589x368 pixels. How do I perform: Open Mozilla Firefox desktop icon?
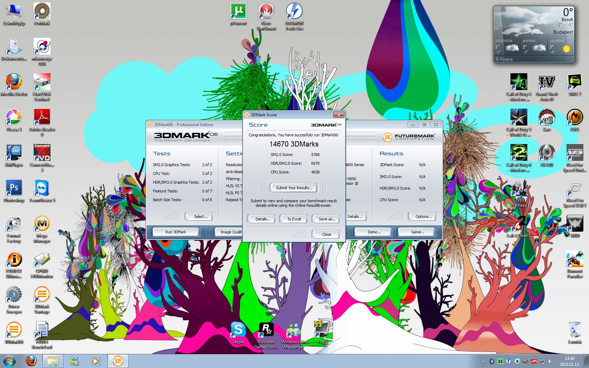click(x=14, y=85)
